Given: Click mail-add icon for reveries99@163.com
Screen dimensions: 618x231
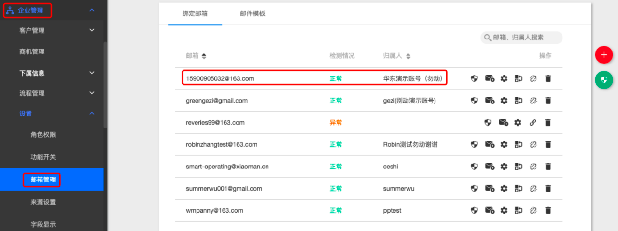Looking at the screenshot, I should coord(503,122).
